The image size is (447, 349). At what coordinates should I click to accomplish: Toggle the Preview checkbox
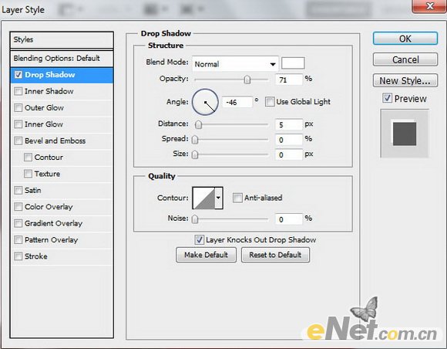tap(387, 98)
